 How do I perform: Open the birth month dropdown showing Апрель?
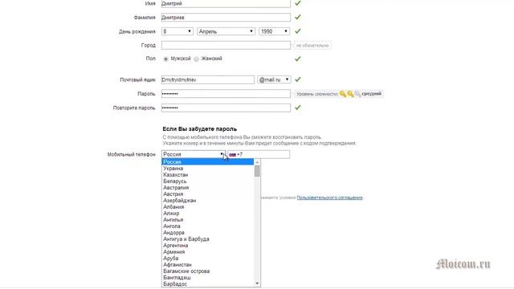tap(226, 31)
